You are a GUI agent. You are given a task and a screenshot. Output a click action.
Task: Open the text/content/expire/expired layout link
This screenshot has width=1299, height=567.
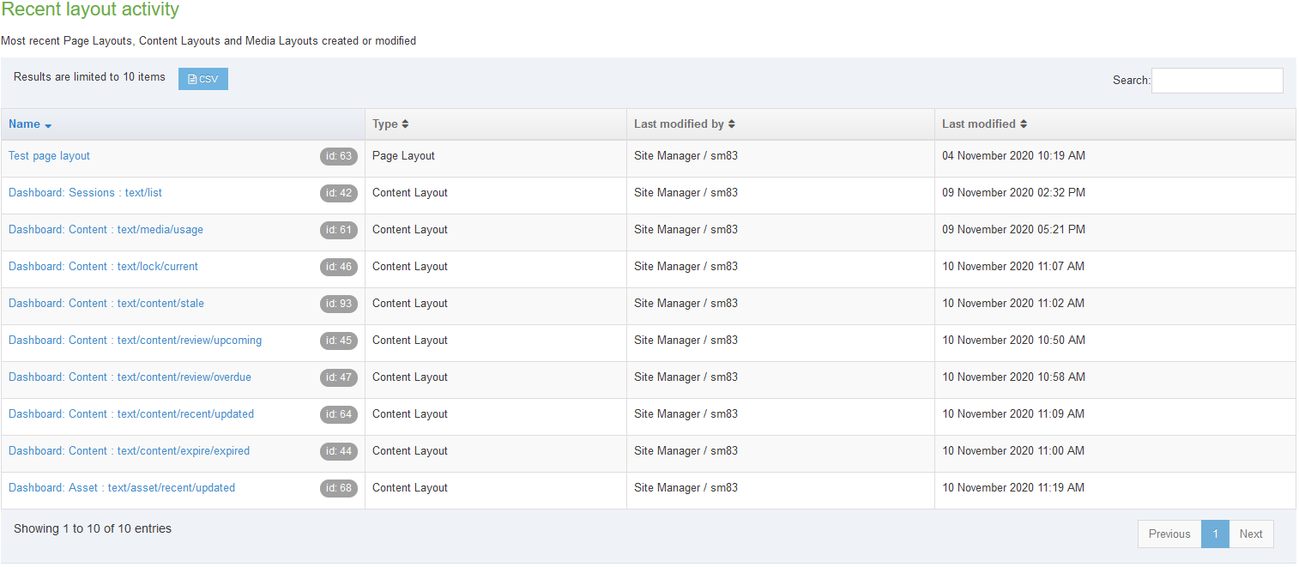coord(129,451)
